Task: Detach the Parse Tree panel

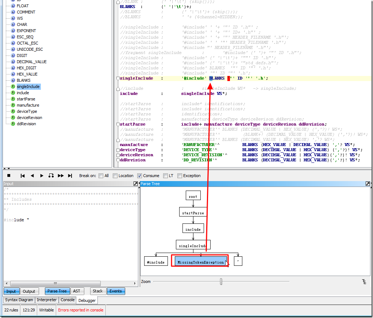Action: (368, 184)
